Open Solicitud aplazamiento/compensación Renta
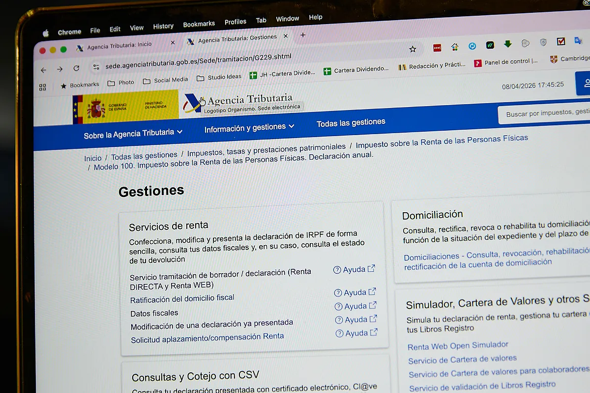Viewport: 590px width, 393px height. [x=207, y=338]
